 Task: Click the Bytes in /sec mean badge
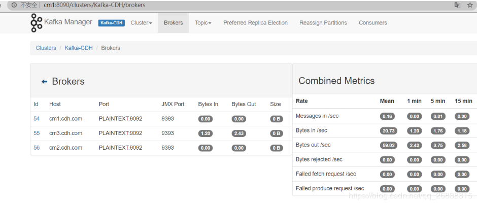(x=387, y=130)
